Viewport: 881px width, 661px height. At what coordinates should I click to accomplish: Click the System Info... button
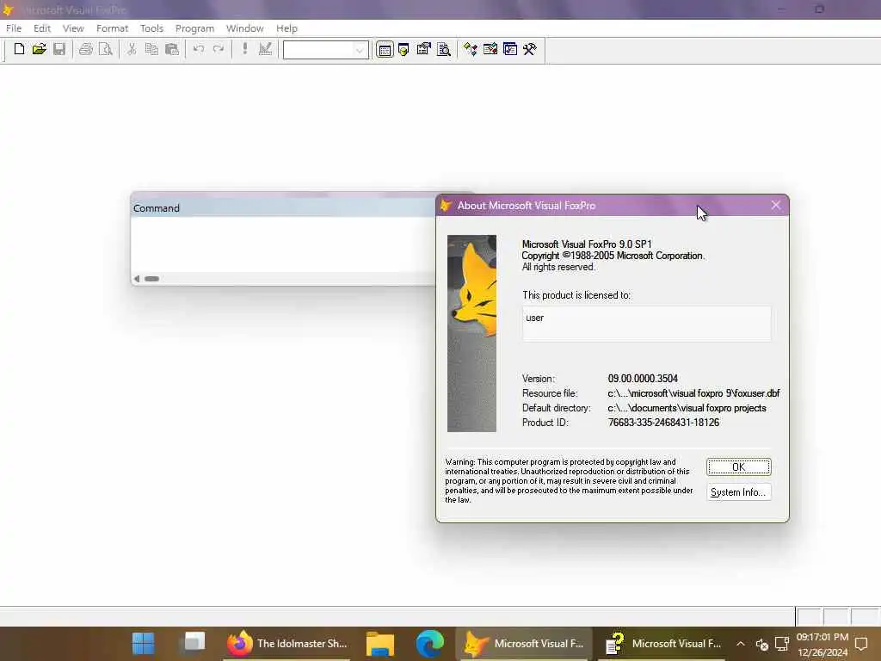[738, 492]
